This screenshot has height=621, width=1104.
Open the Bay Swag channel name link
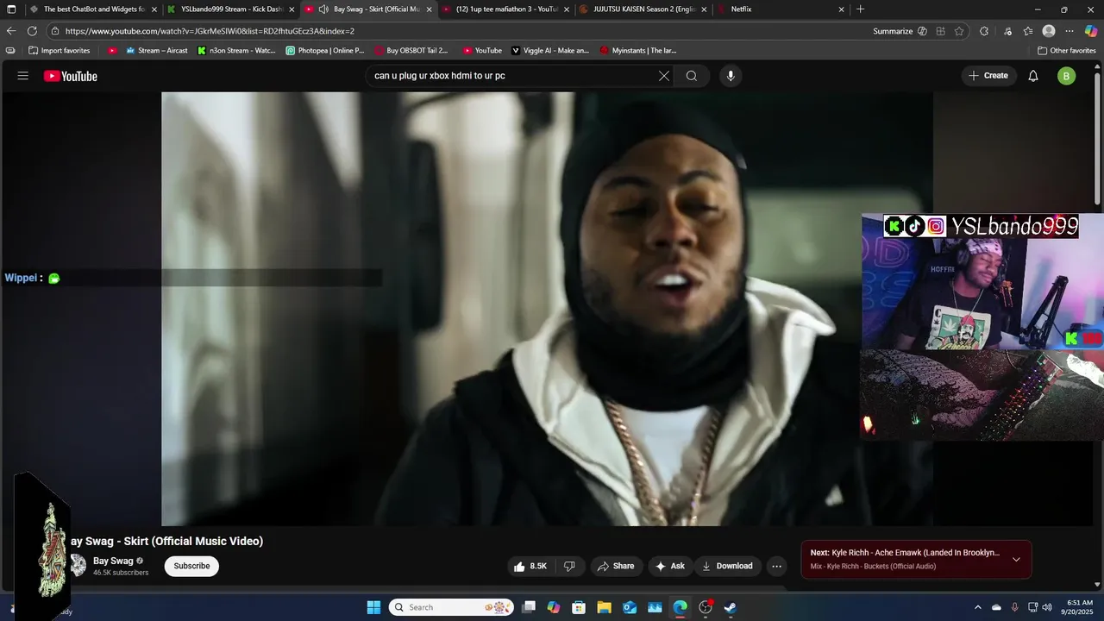click(x=113, y=561)
